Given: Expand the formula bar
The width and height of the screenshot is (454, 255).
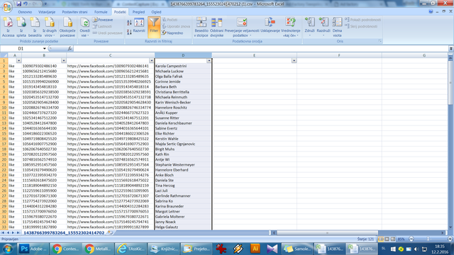Looking at the screenshot, I should [451, 49].
